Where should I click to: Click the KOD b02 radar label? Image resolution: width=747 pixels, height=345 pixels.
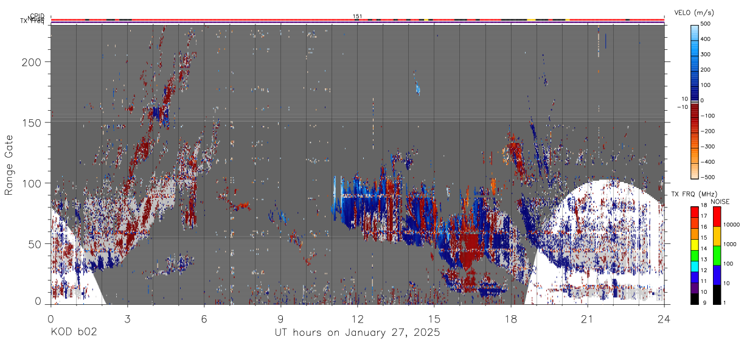pos(73,333)
